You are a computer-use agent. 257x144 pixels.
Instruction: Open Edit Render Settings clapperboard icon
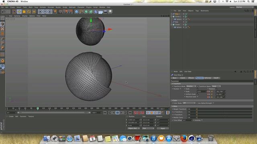(70, 12)
